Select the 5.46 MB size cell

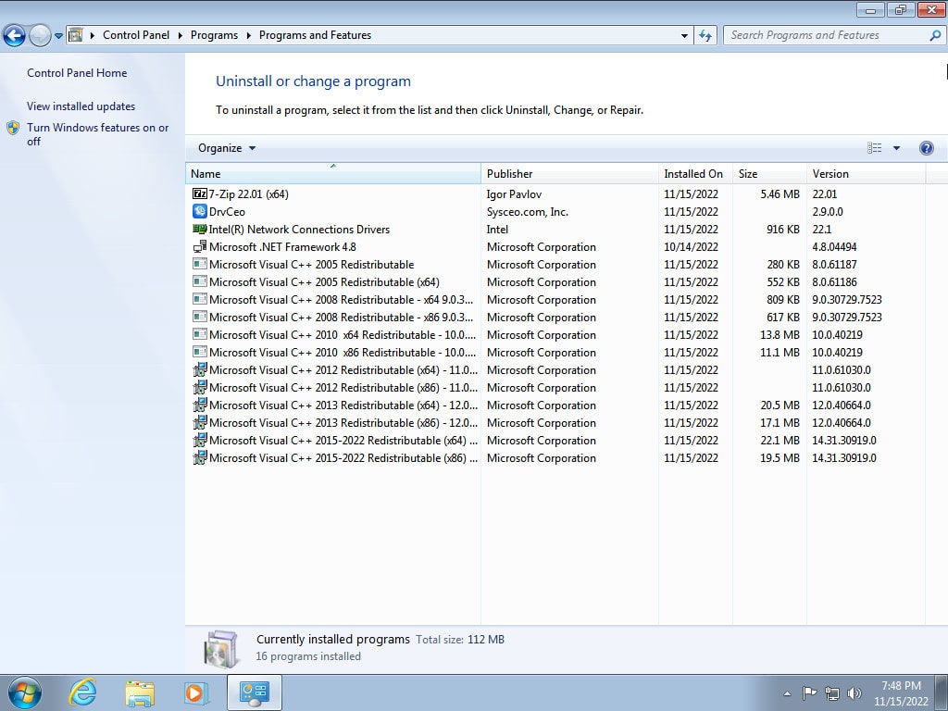click(x=780, y=194)
